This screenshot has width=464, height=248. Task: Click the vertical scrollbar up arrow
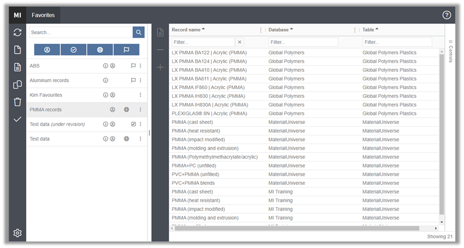[442, 52]
